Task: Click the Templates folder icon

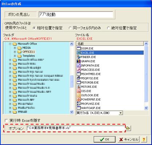Action: [x=19, y=56]
